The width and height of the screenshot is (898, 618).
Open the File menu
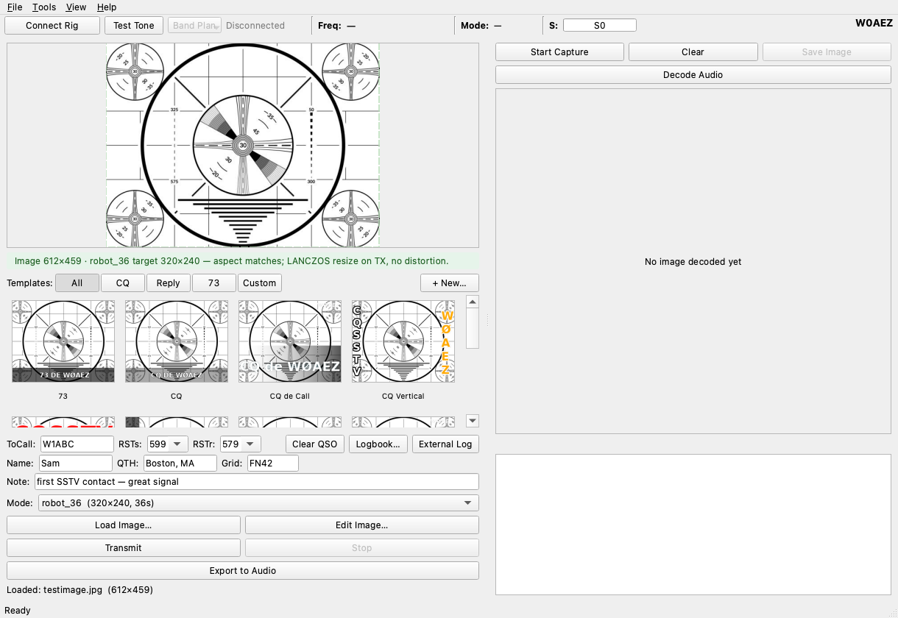15,7
